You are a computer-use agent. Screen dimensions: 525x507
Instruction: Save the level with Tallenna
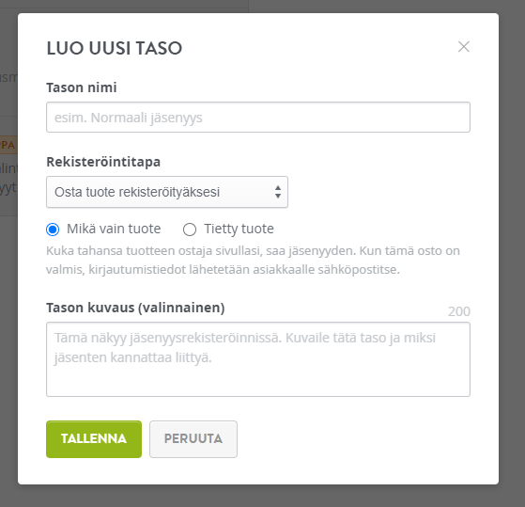pos(94,439)
